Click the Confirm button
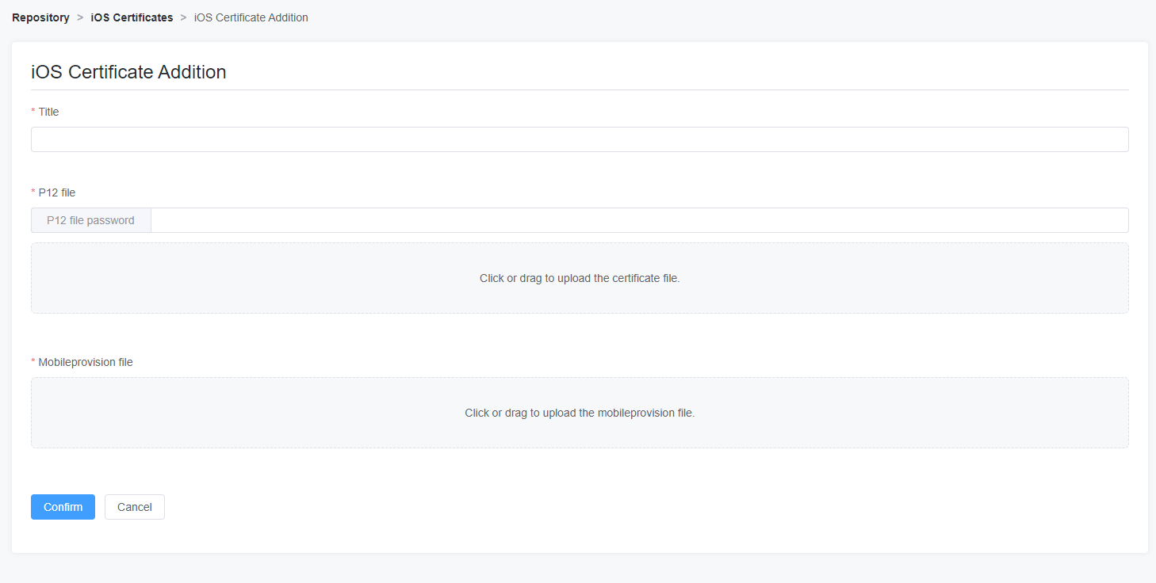Image resolution: width=1156 pixels, height=583 pixels. point(63,507)
